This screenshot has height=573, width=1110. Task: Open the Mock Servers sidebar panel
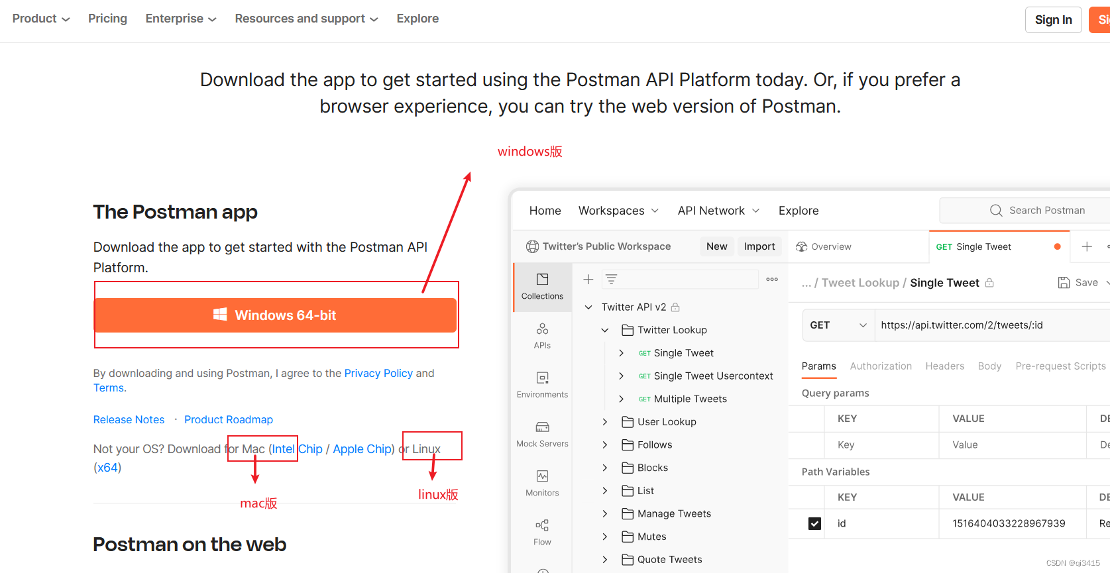pos(542,434)
